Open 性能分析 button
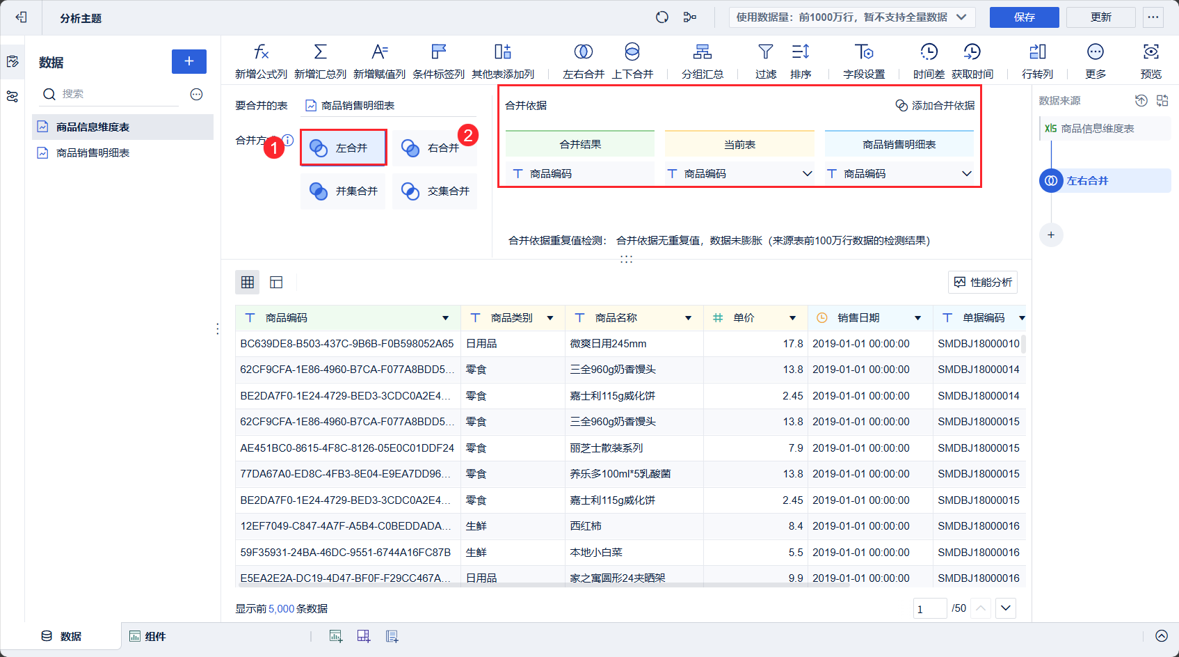Screen dimensions: 1179x657 tap(982, 282)
